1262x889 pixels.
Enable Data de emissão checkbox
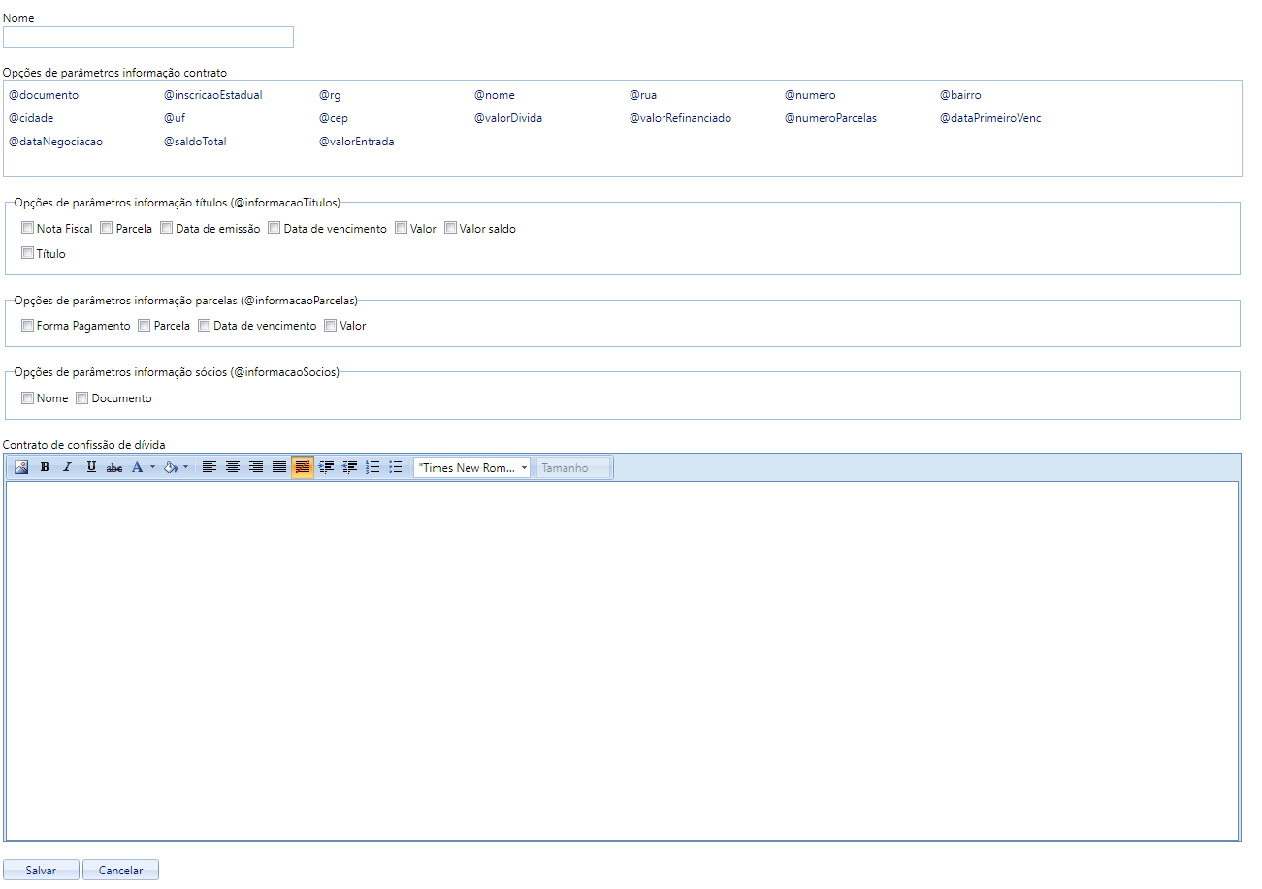click(x=167, y=229)
